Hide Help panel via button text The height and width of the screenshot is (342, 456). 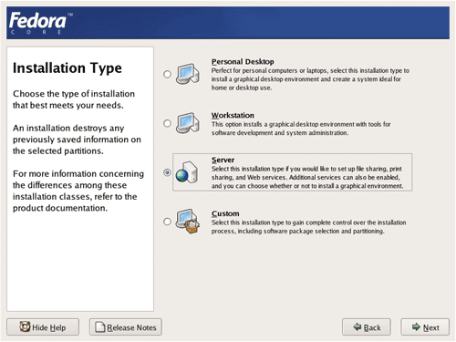(49, 327)
